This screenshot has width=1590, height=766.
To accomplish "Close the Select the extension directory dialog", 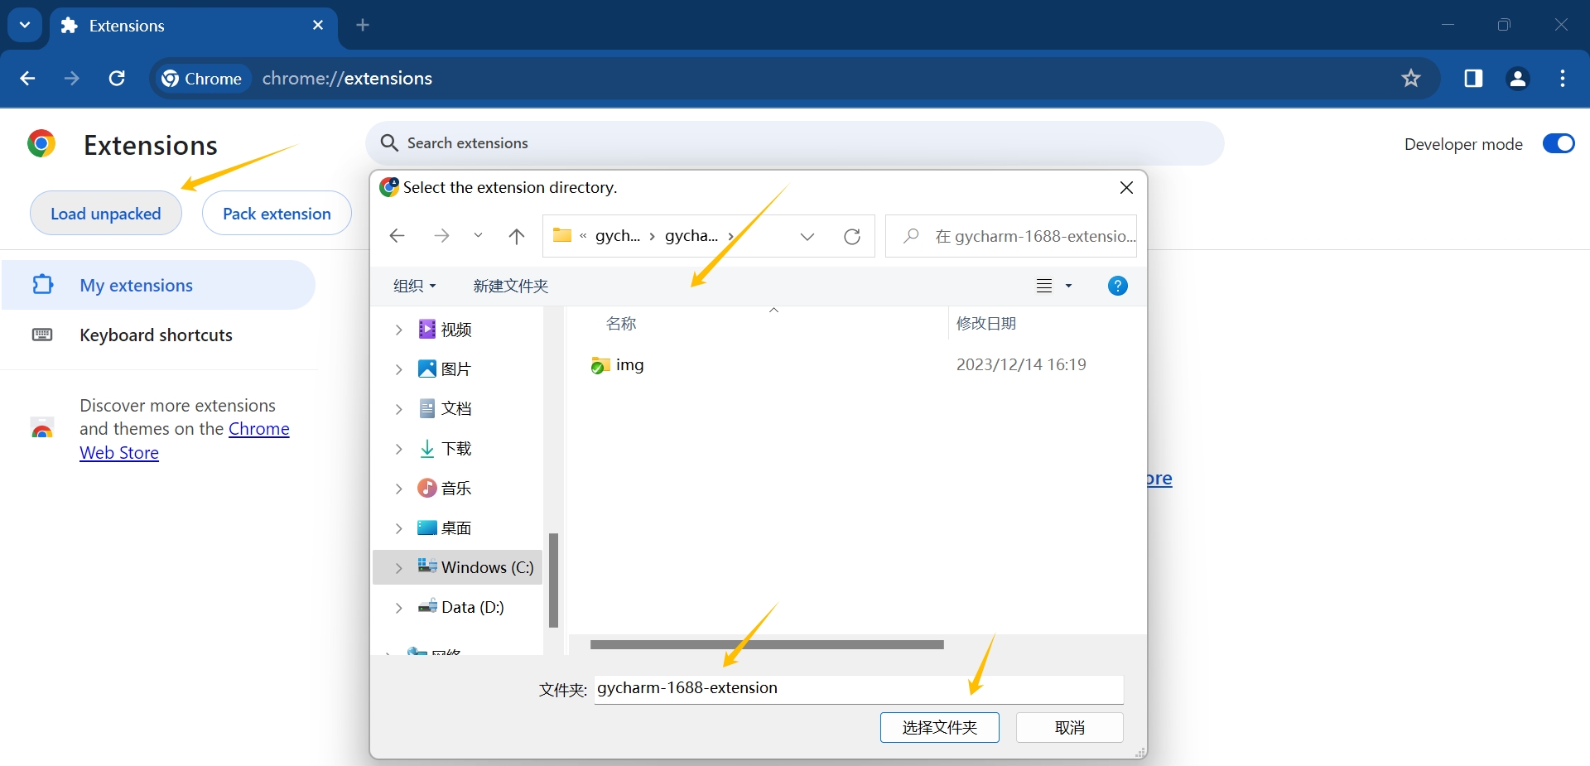I will pos(1126,188).
